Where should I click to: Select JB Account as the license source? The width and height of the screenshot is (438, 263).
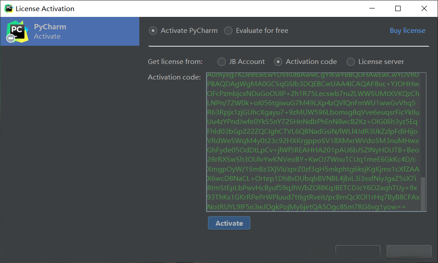(222, 62)
